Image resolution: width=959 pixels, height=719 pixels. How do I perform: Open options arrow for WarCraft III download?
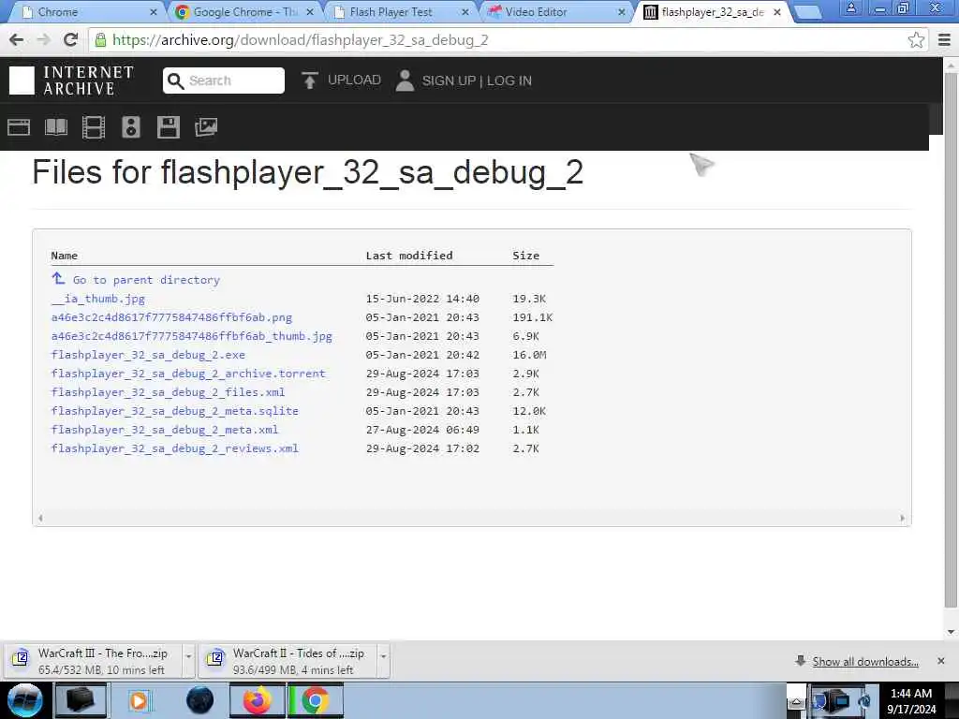click(x=188, y=656)
